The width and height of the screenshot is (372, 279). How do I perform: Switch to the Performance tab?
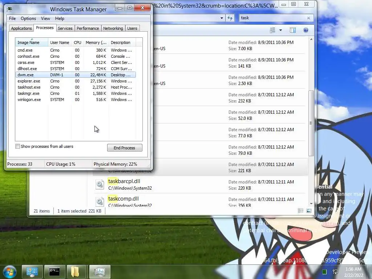pyautogui.click(x=88, y=28)
